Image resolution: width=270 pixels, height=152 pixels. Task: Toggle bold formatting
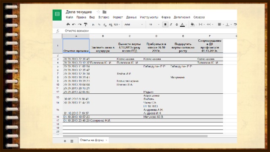pos(165,24)
